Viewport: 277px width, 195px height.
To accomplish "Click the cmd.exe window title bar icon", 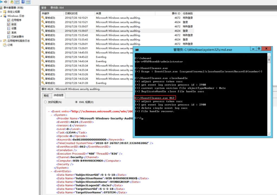I will pyautogui.click(x=137, y=50).
